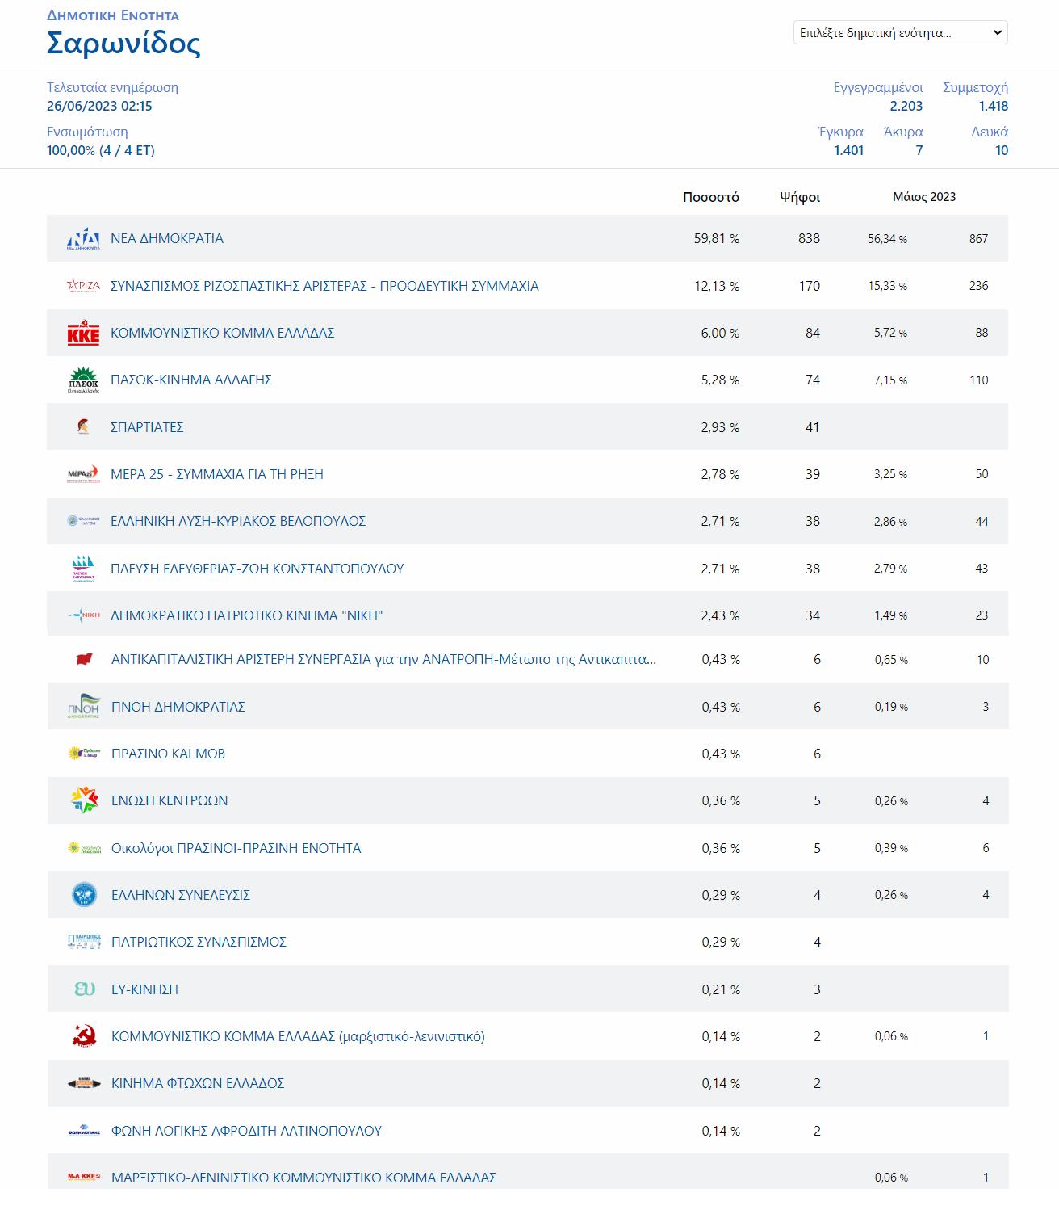Open the ΝΕΑ ΔΗΜΟΚΡΑΤΙΑ party link

167,238
